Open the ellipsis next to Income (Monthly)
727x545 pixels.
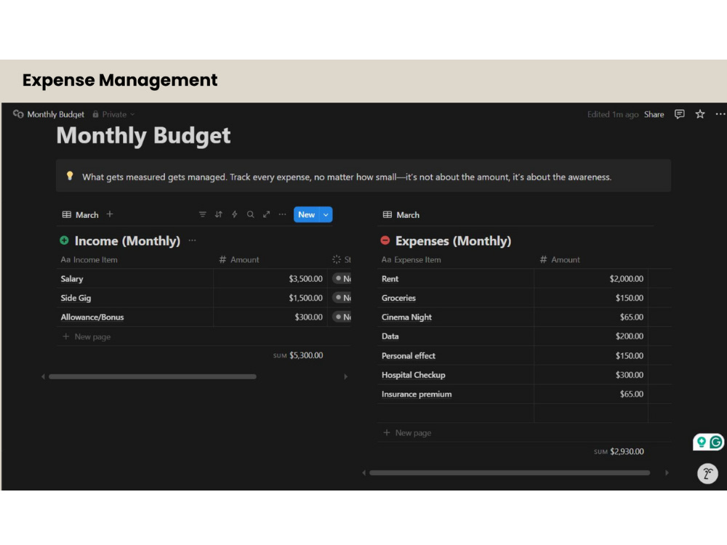193,241
